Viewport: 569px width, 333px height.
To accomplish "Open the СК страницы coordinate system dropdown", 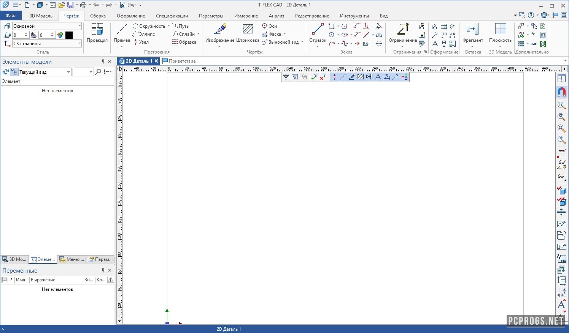I will pos(47,44).
